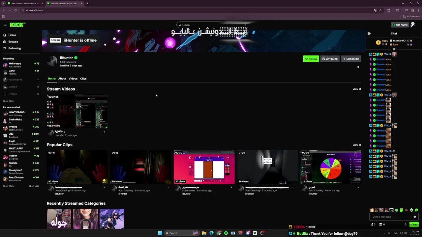422x237 pixels.
Task: Click the Home icon in the sidebar
Action: (5, 35)
